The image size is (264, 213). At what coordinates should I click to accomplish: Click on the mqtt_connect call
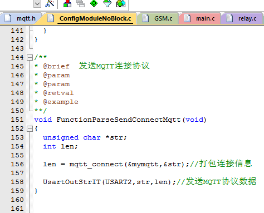[96, 165]
